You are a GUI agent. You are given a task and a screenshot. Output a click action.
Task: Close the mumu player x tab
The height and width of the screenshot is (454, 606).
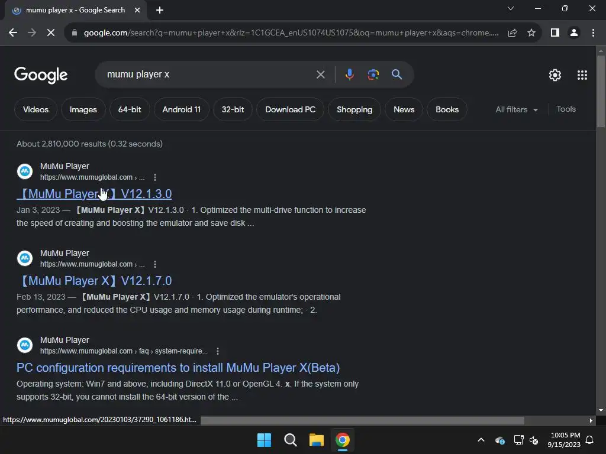coord(137,10)
